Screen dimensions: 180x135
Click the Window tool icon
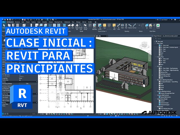point(17,25)
